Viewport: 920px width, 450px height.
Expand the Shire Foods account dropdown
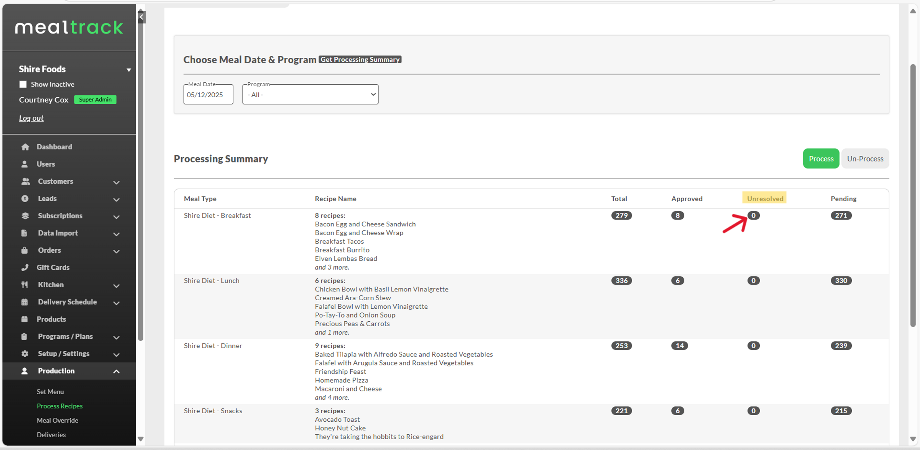[x=129, y=70]
